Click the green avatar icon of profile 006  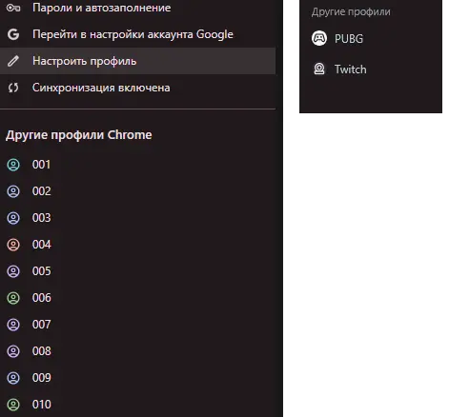coord(13,298)
